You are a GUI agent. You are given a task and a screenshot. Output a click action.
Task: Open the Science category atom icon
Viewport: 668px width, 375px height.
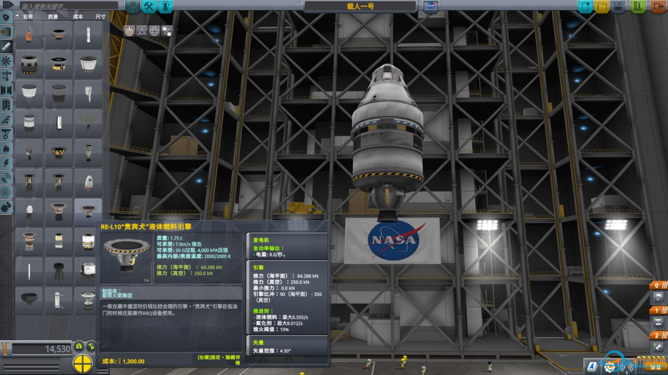[6, 192]
